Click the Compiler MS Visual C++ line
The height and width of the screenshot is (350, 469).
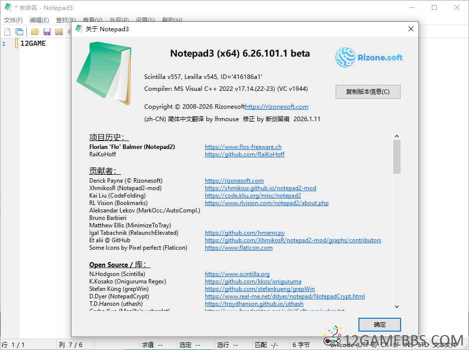coord(226,89)
